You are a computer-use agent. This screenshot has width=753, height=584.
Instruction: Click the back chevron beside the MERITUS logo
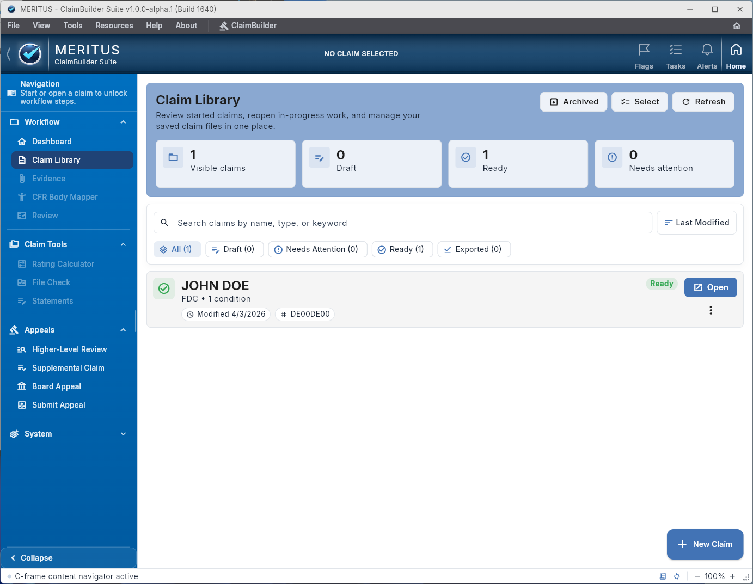pyautogui.click(x=8, y=53)
